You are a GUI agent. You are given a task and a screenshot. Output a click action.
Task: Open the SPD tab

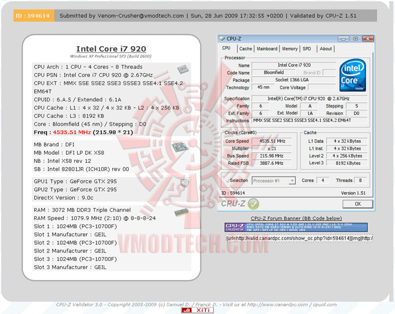pyautogui.click(x=307, y=49)
